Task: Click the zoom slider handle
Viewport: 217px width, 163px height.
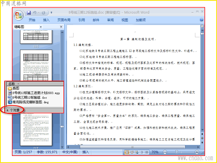Action: pos(177,152)
